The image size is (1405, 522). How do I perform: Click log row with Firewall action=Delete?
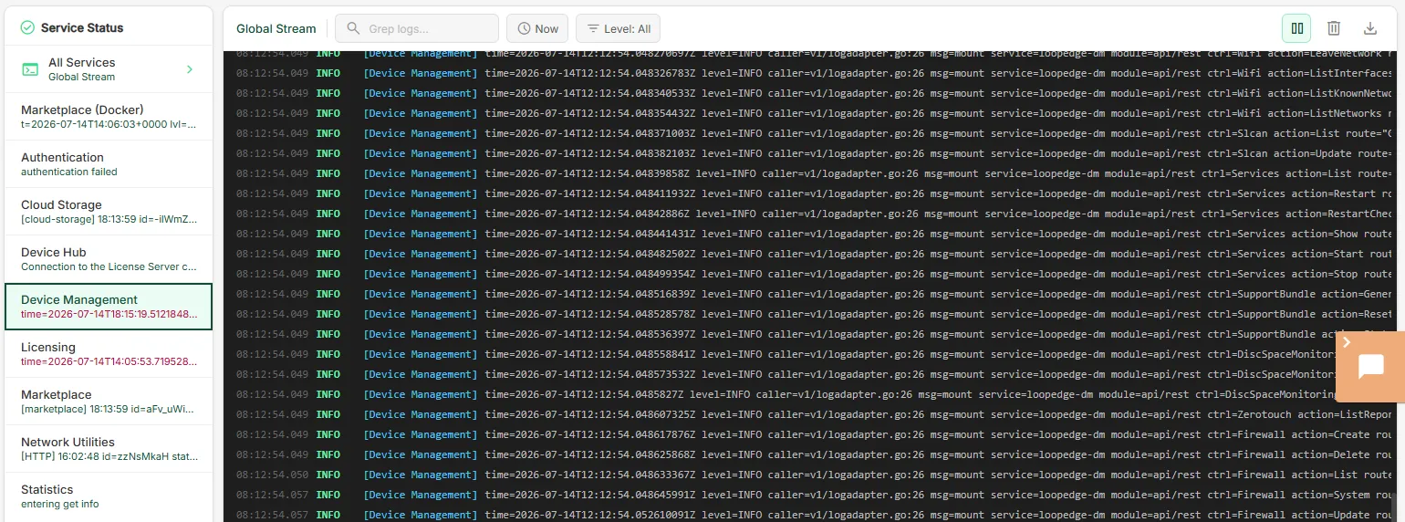tap(808, 454)
